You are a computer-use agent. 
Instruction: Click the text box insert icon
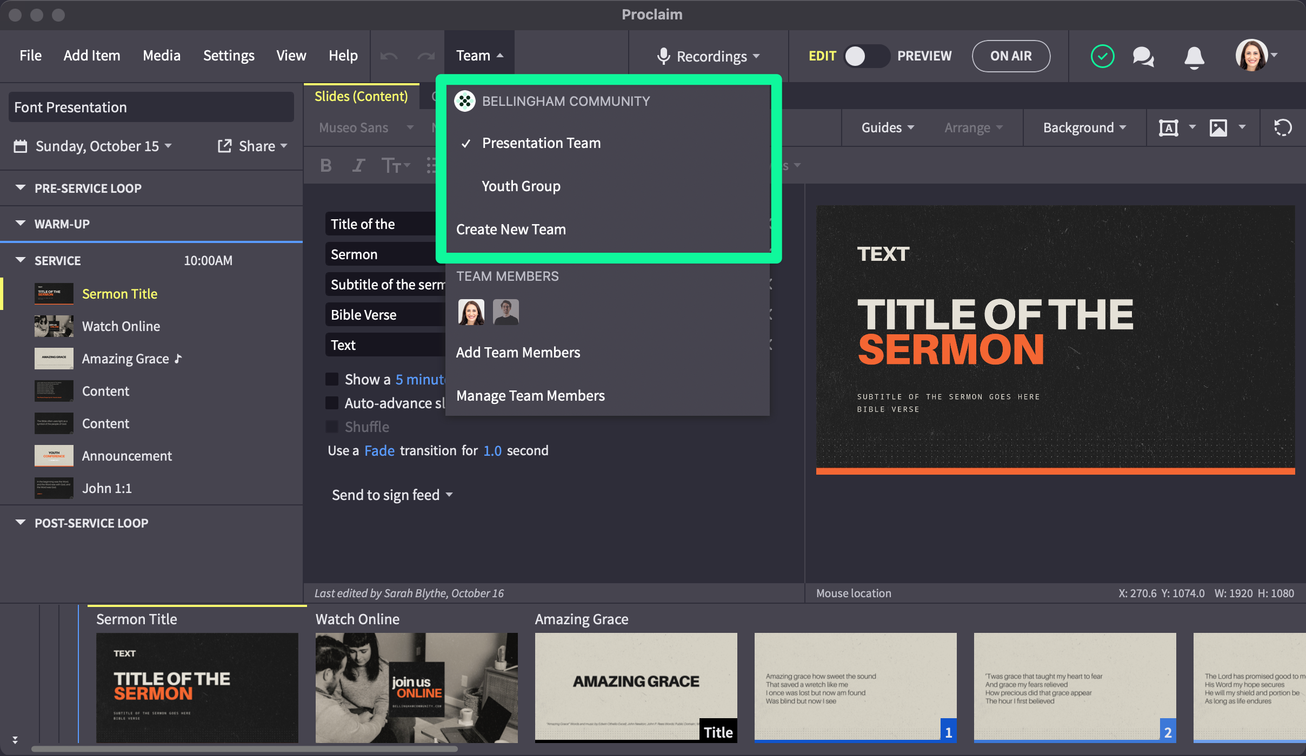[1169, 128]
